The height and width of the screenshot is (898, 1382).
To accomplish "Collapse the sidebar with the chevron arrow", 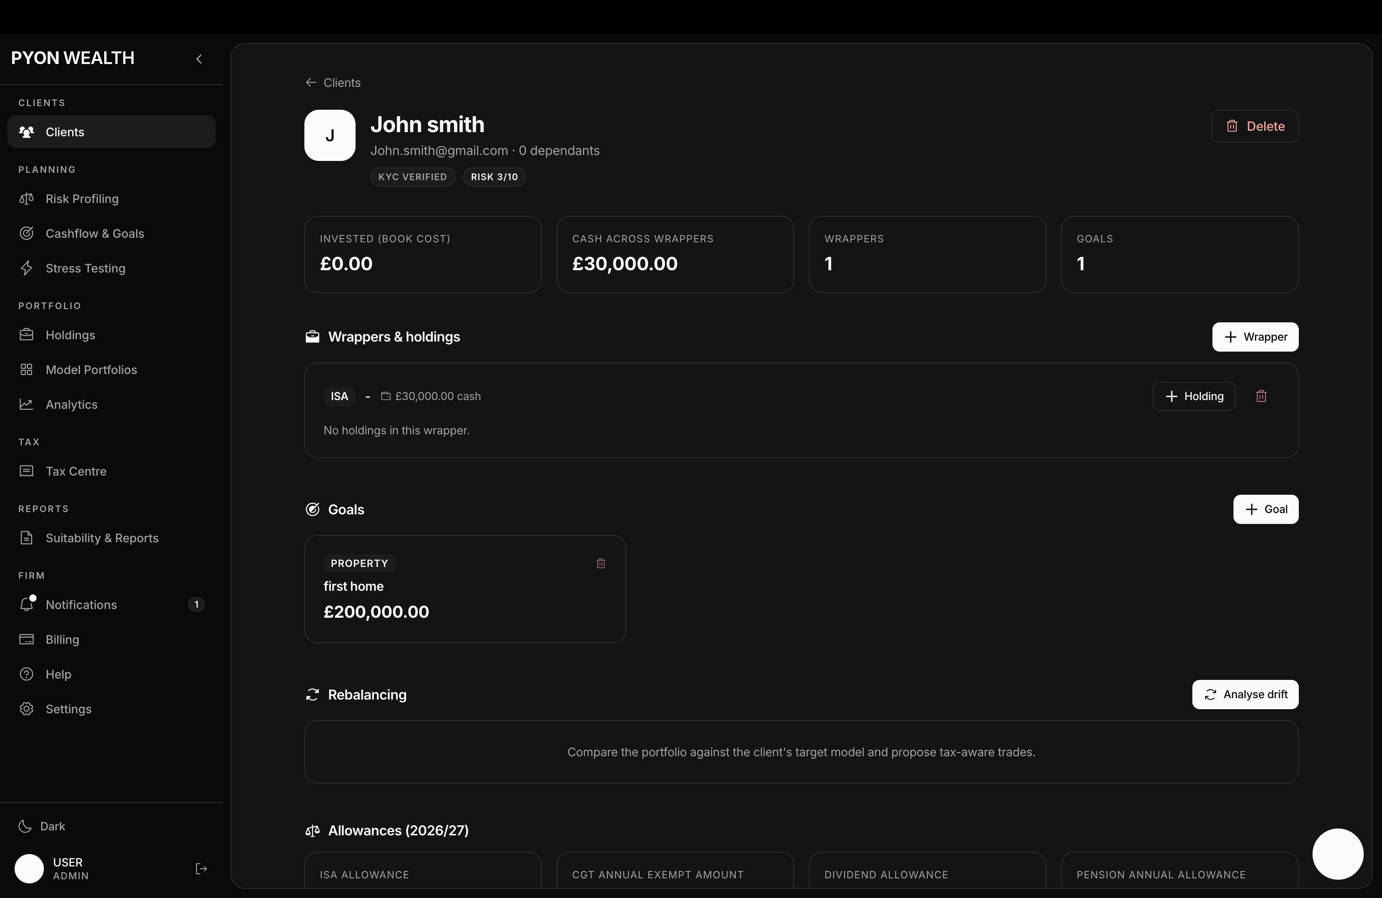I will [x=199, y=59].
